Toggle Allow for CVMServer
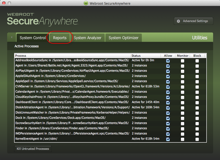The width and height of the screenshot is (220, 160). pos(168,87)
